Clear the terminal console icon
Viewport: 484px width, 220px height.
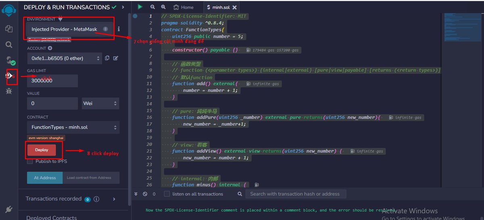[145, 194]
